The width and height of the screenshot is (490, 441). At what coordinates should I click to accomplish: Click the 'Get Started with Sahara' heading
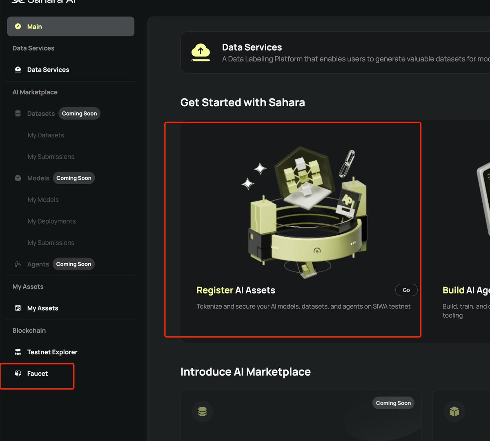coord(243,103)
